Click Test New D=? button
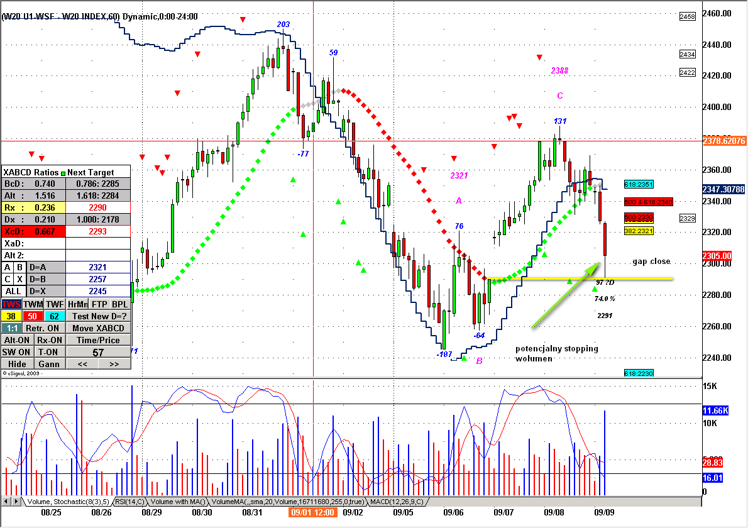Image resolution: width=748 pixels, height=528 pixels. [x=98, y=316]
